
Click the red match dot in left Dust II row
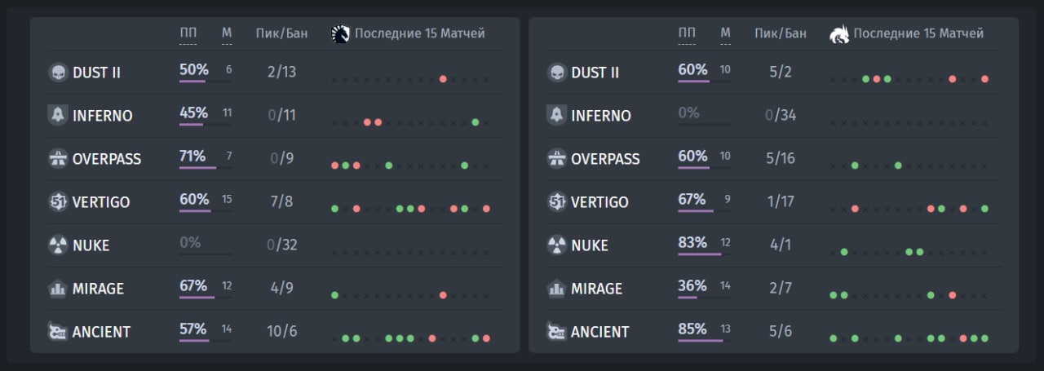point(443,79)
